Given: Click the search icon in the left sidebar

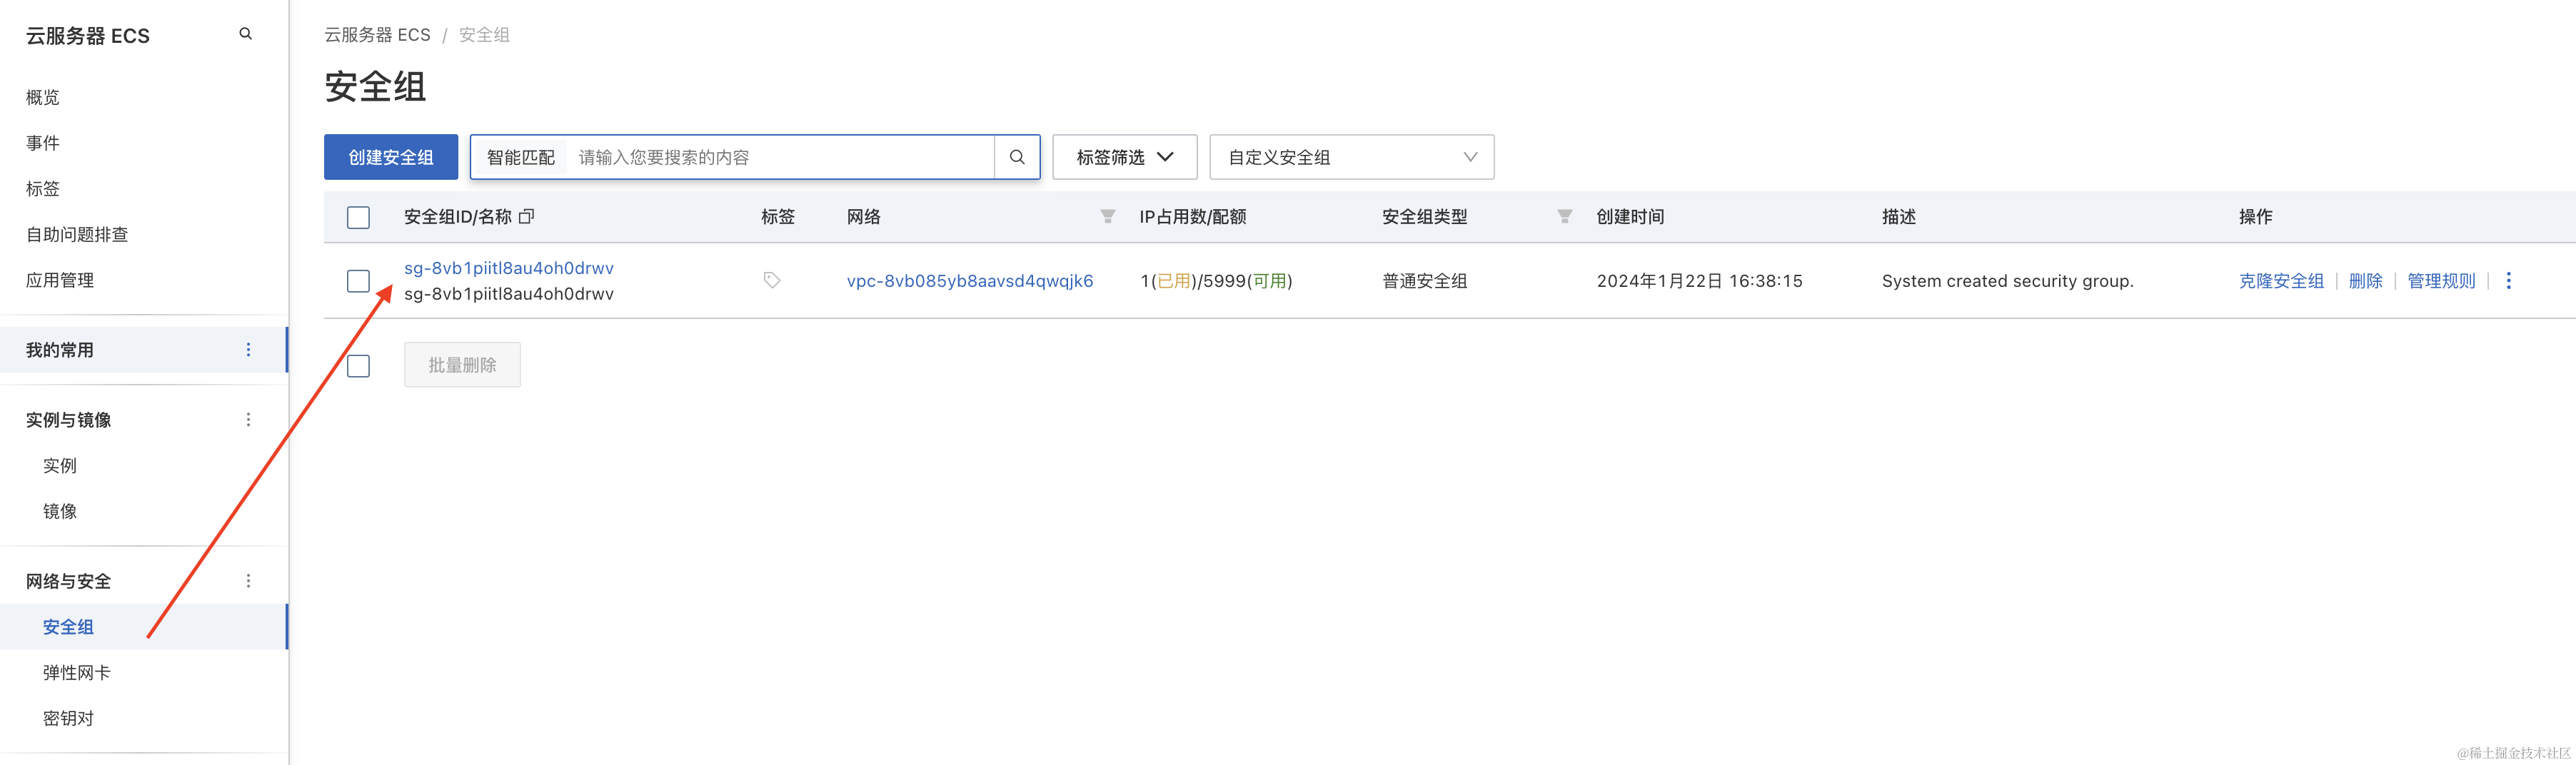Looking at the screenshot, I should [246, 33].
